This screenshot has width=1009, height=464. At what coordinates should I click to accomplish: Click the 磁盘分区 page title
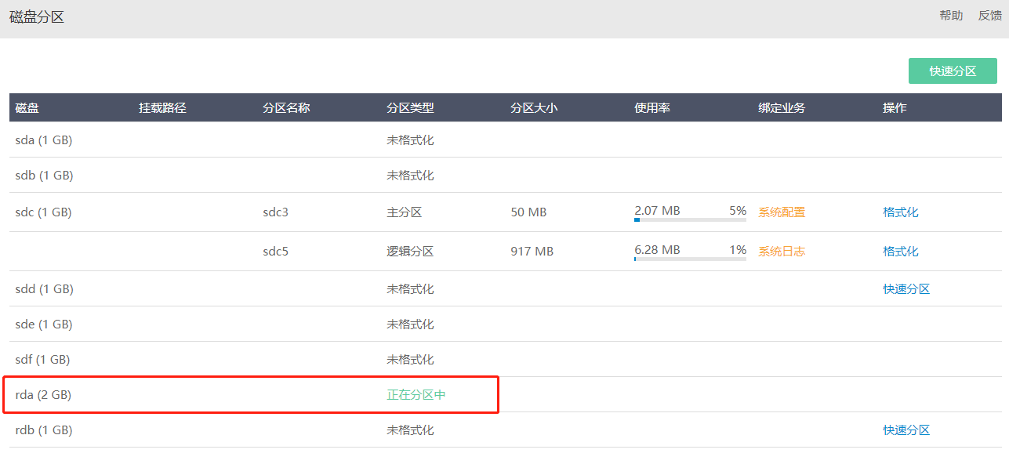pyautogui.click(x=37, y=16)
